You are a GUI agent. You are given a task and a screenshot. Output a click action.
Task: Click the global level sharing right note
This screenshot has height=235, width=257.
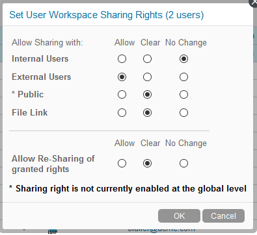tap(128, 189)
